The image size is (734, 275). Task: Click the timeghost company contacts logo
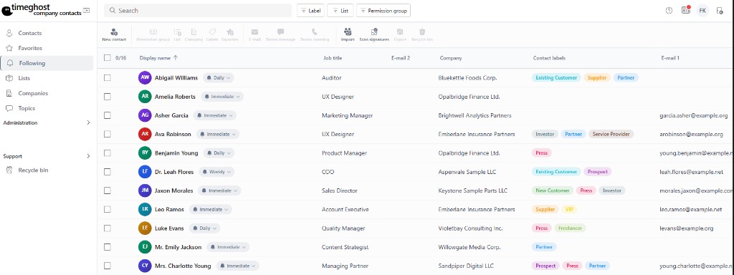(x=42, y=10)
